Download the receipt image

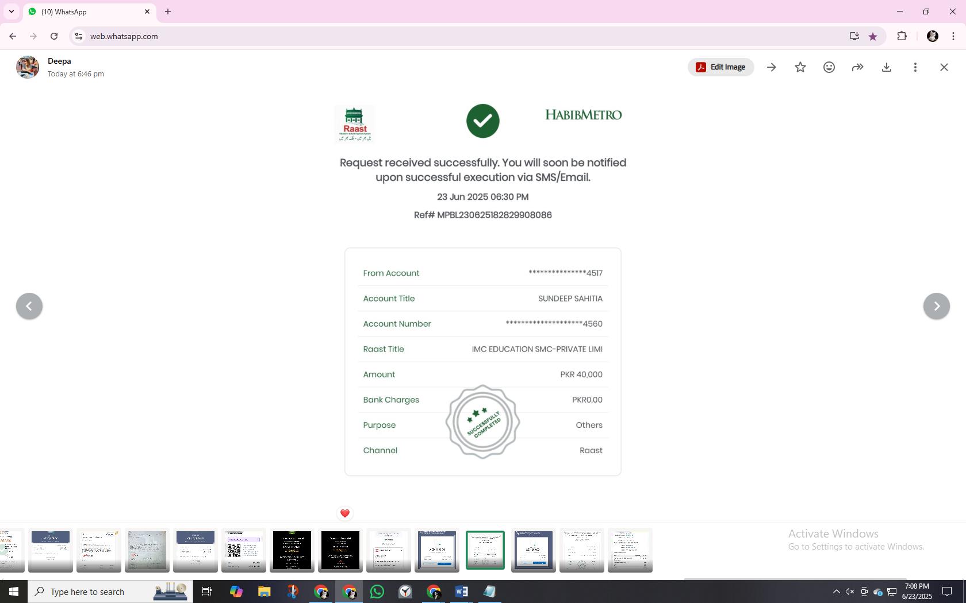point(887,67)
